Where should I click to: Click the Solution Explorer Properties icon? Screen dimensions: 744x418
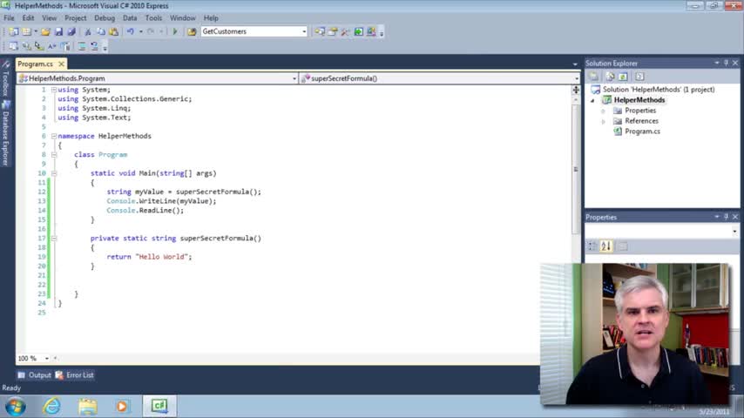click(593, 77)
